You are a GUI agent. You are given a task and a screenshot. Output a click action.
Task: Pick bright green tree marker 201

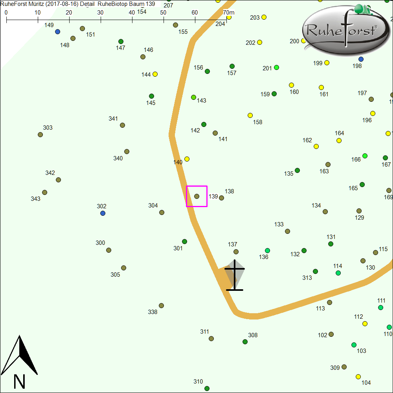click(277, 68)
